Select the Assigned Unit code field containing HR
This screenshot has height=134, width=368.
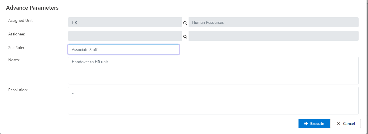click(125, 22)
